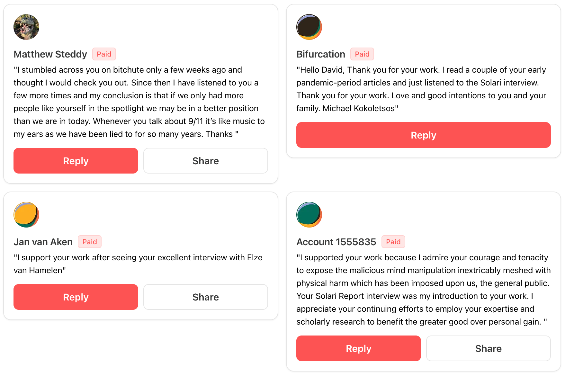Click Bifurcation's dark circle avatar
The image size is (565, 376).
[309, 27]
